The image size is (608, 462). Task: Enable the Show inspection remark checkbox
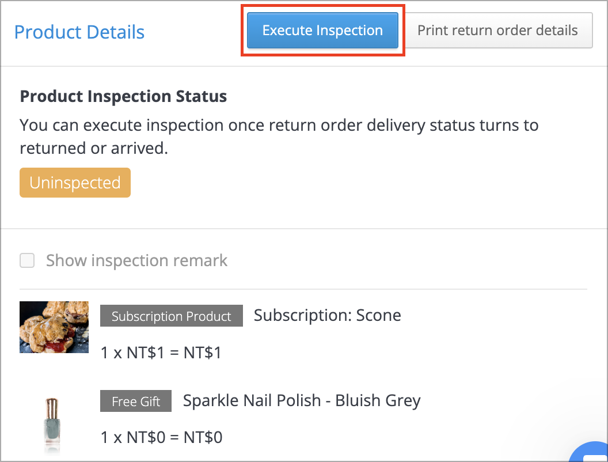click(x=27, y=260)
